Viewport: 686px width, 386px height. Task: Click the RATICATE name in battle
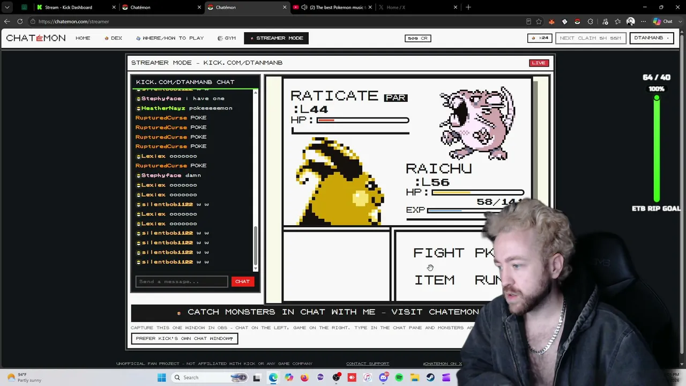pyautogui.click(x=334, y=96)
